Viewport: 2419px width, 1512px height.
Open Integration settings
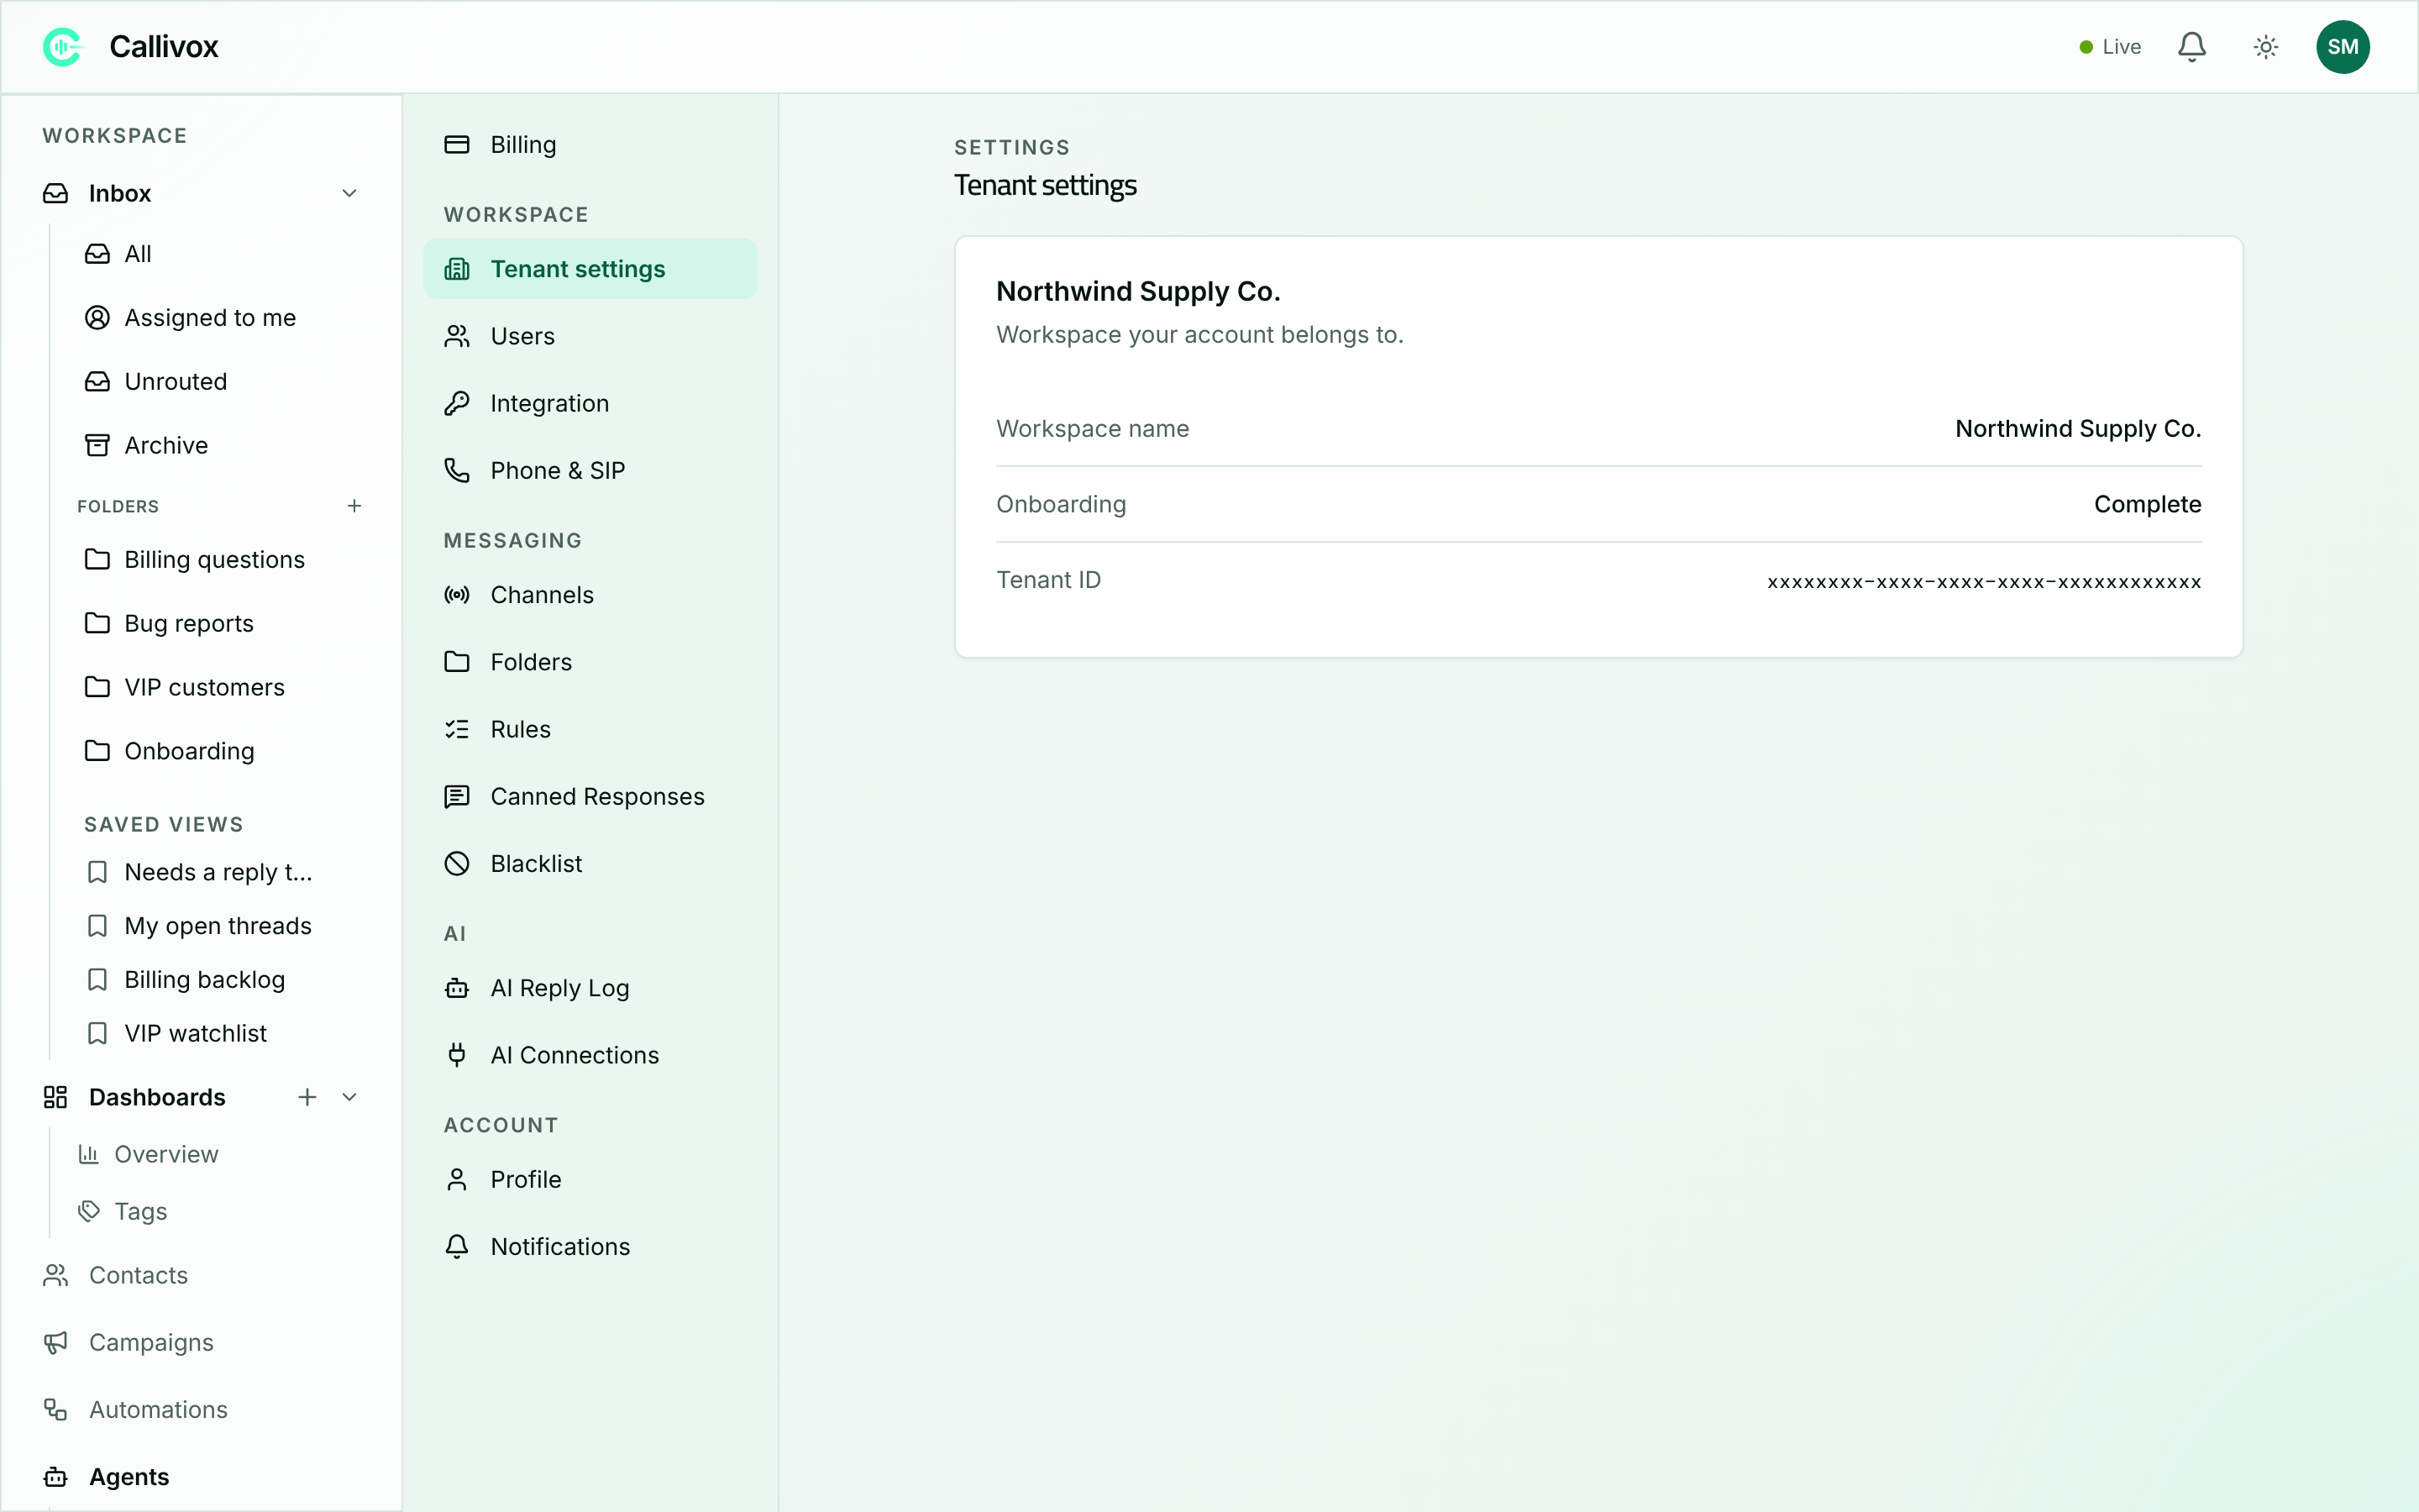590,403
